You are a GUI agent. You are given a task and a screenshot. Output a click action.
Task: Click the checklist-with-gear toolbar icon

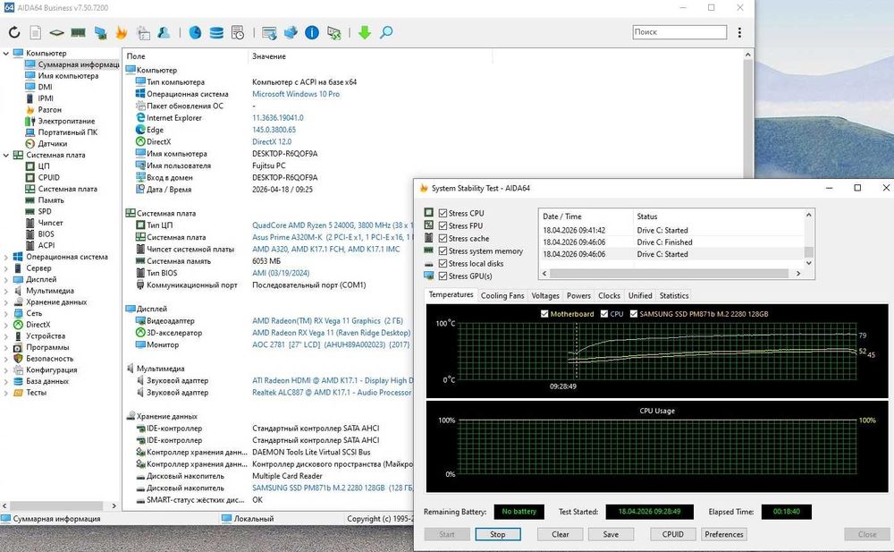click(143, 32)
